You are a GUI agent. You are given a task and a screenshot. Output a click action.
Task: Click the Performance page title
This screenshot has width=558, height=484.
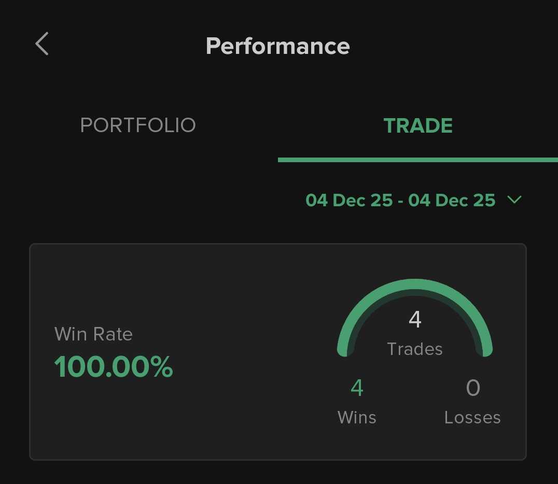277,46
